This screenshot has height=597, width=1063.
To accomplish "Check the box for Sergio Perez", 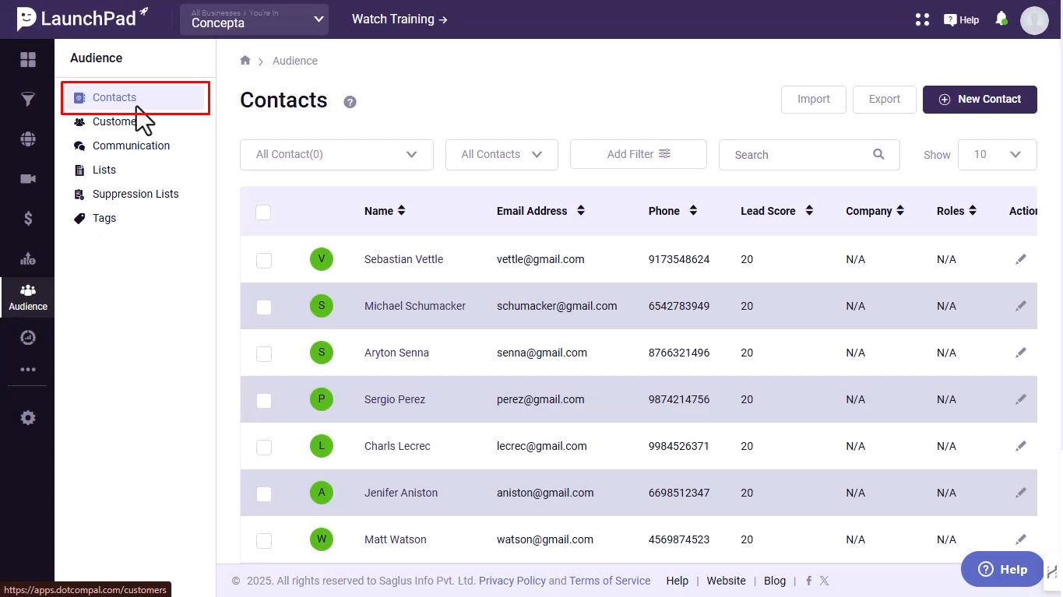I will (264, 400).
